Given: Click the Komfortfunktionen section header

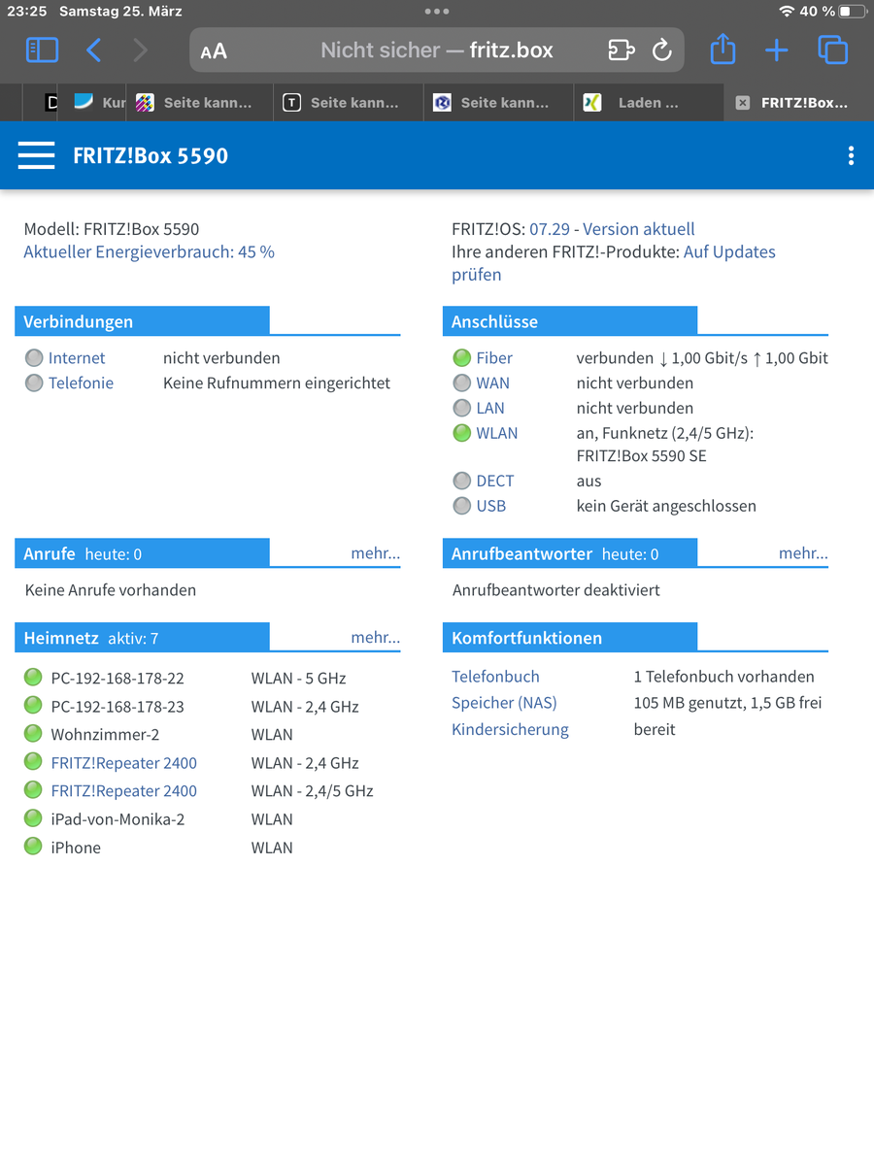Looking at the screenshot, I should (570, 638).
